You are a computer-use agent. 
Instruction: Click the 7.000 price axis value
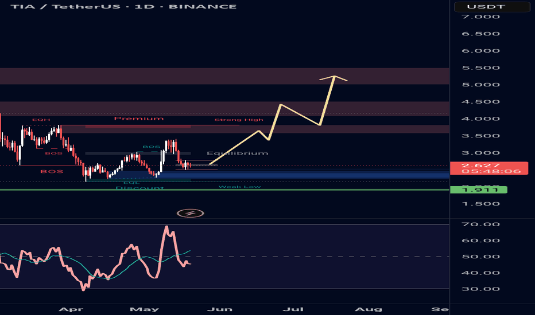coord(480,17)
